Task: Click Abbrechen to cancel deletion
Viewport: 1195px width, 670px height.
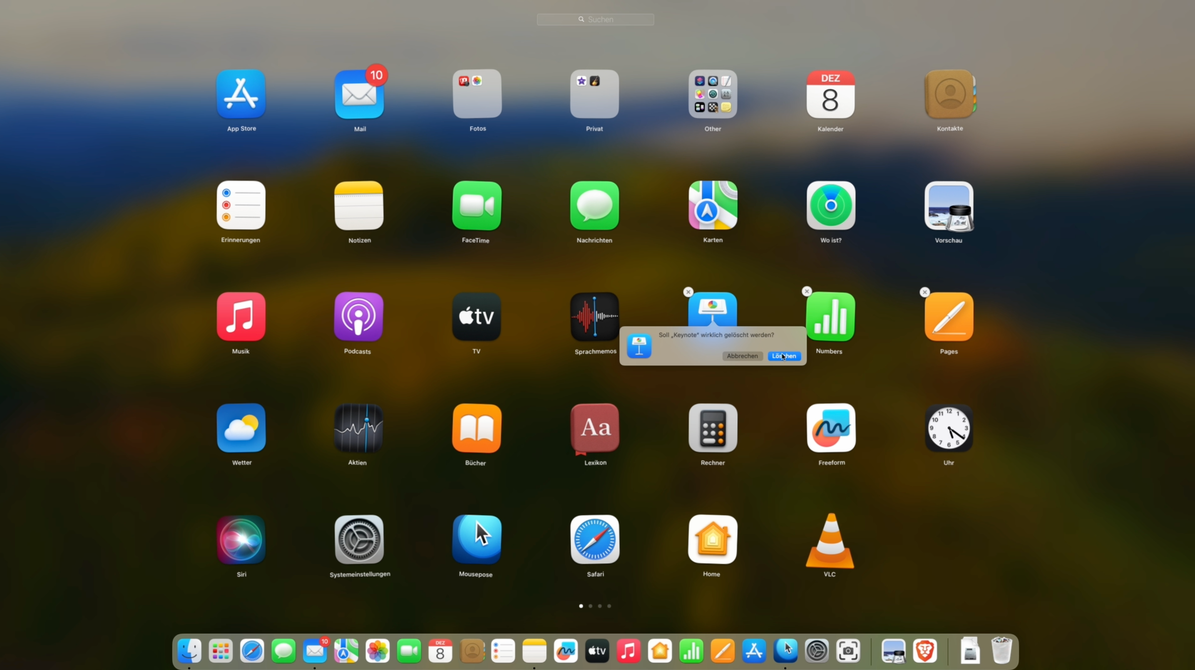Action: 742,356
